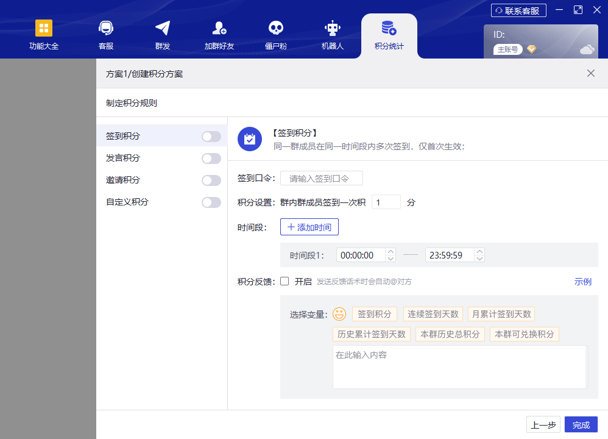
Task: Decrease the 00:00:00 start time
Action: [x=391, y=259]
